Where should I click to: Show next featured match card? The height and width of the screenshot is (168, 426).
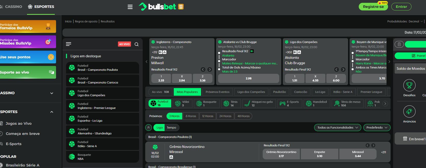pos(389,62)
